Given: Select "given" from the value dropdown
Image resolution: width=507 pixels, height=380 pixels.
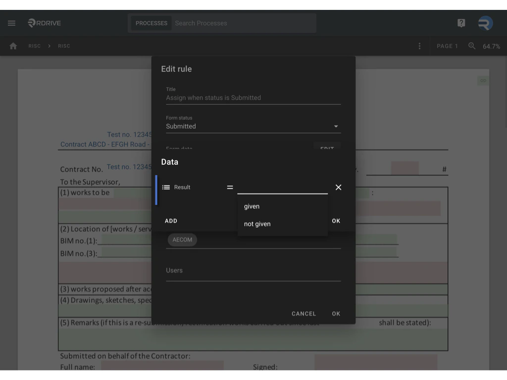Looking at the screenshot, I should [x=252, y=206].
